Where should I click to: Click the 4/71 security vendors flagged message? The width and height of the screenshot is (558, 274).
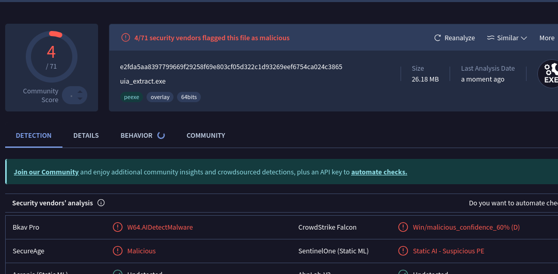pos(212,38)
